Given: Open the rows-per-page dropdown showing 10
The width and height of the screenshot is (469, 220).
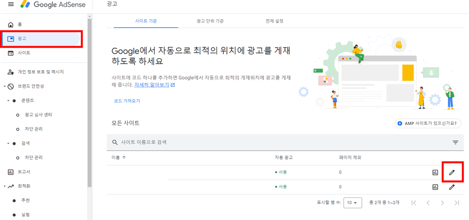Looking at the screenshot, I should [353, 203].
